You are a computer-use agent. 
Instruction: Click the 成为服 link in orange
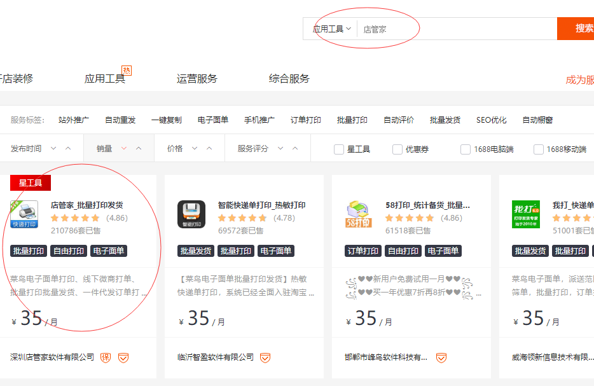click(x=579, y=80)
